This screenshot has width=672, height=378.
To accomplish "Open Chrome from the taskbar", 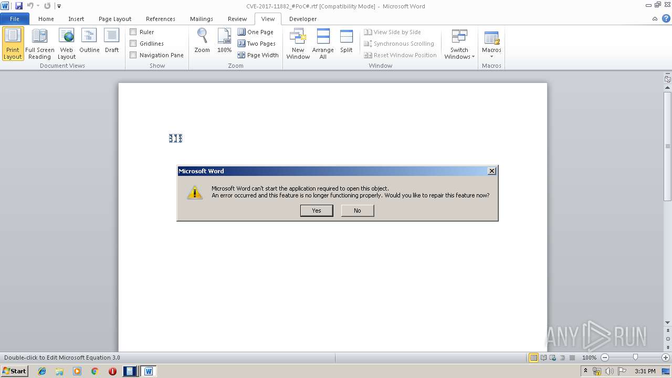I will 94,371.
